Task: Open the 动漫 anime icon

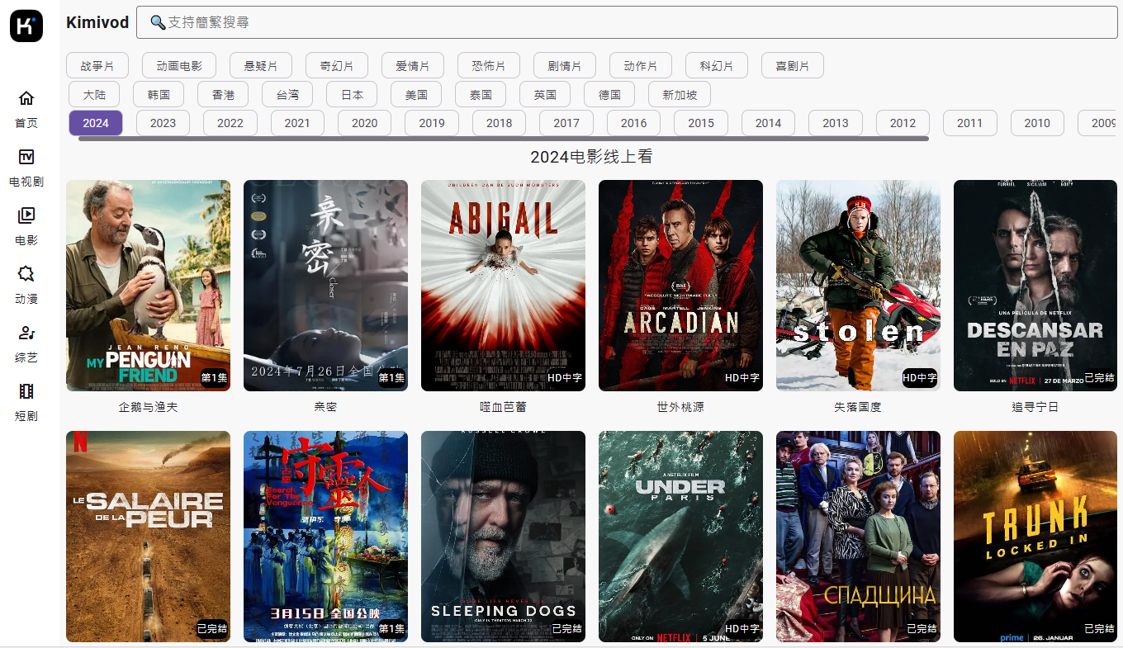Action: click(26, 274)
